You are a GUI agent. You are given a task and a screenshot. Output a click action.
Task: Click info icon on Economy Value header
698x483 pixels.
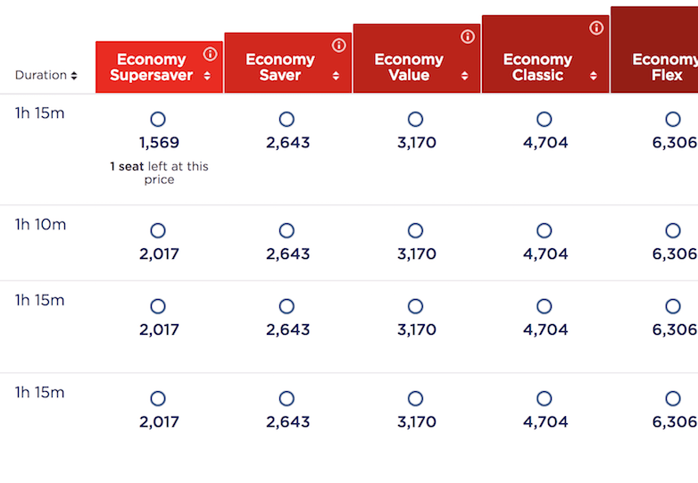(467, 37)
